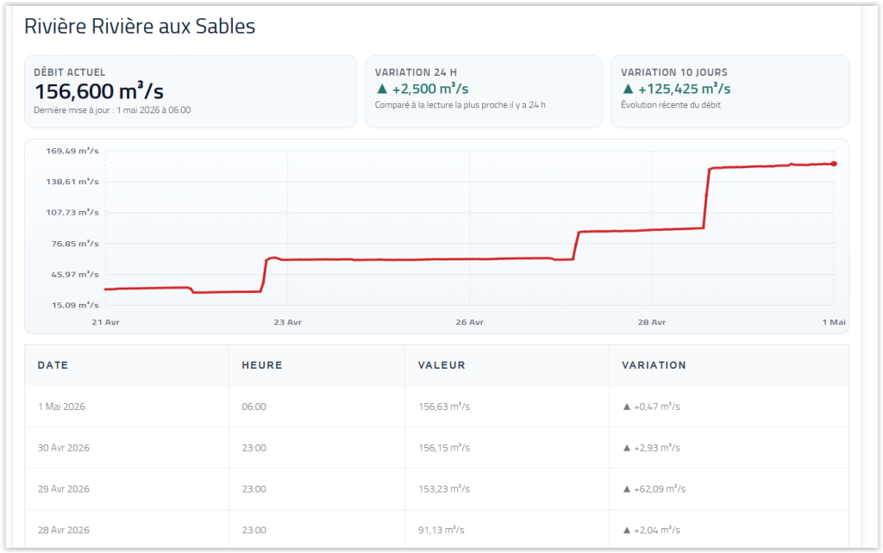Image resolution: width=883 pixels, height=553 pixels.
Task: Select the HEURE column header
Action: click(262, 365)
